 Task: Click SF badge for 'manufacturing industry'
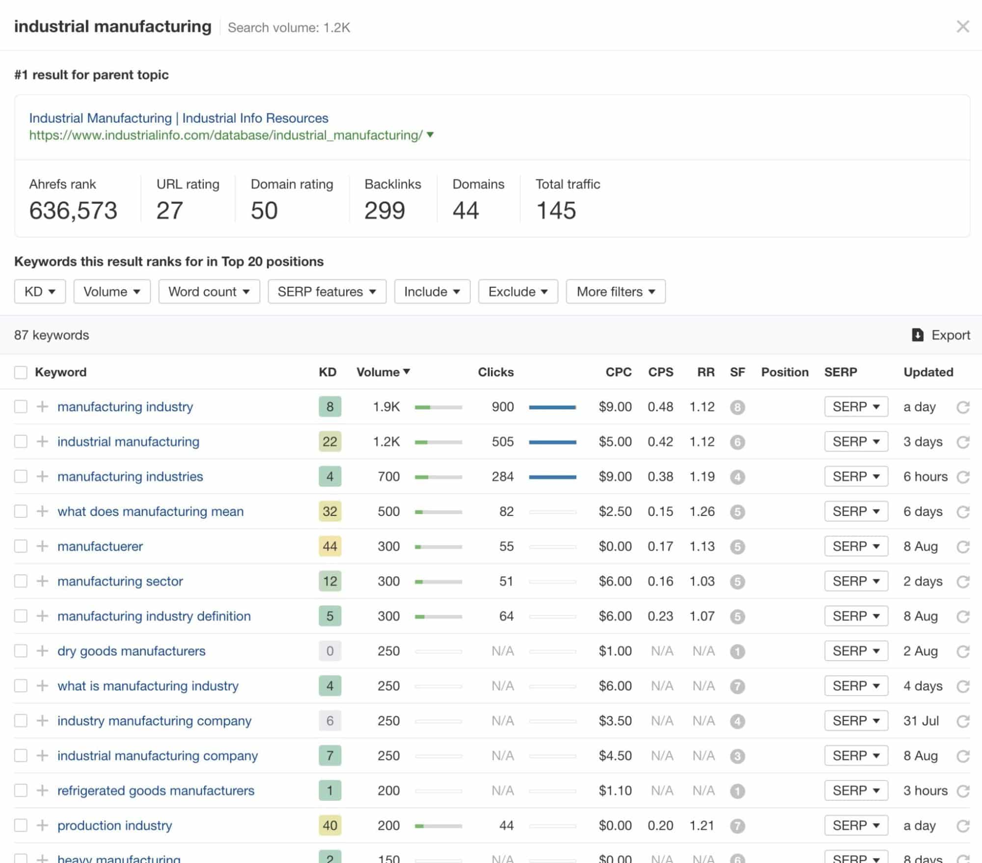(737, 407)
